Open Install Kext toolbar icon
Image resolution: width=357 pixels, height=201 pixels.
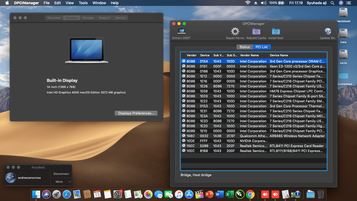pos(276,32)
